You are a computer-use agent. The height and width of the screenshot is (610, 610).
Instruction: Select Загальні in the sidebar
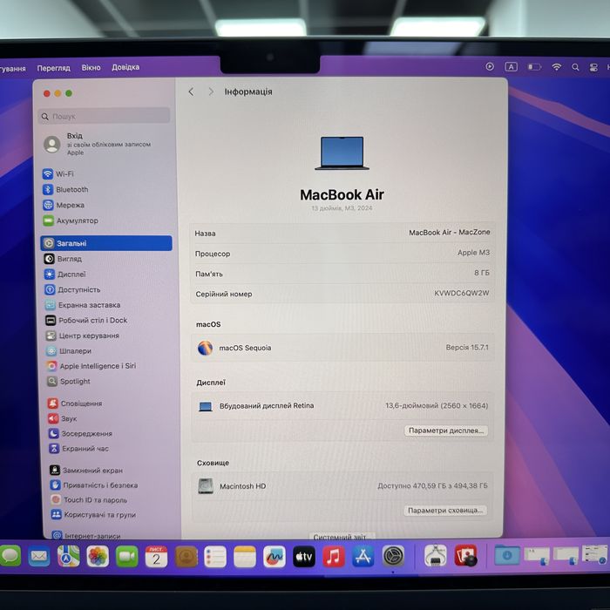(x=106, y=243)
